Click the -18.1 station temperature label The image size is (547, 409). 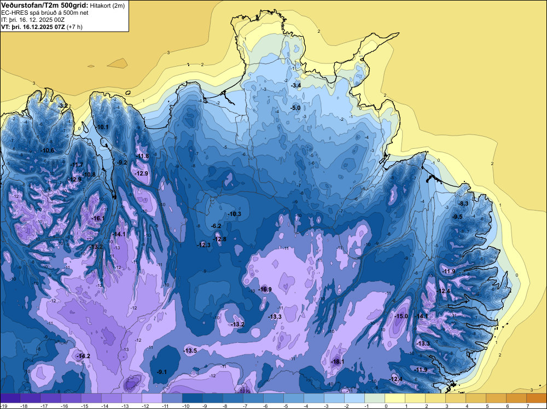[337, 361]
